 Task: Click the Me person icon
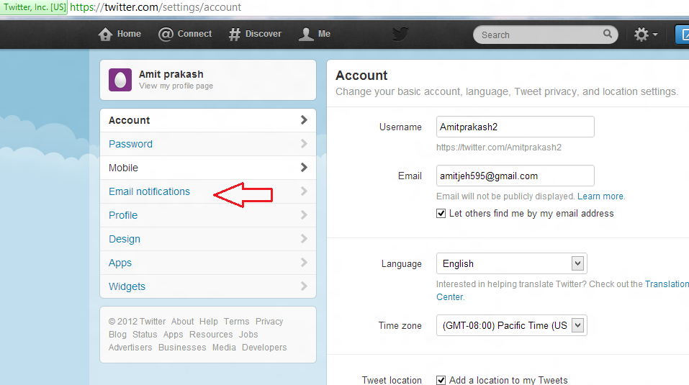point(306,35)
